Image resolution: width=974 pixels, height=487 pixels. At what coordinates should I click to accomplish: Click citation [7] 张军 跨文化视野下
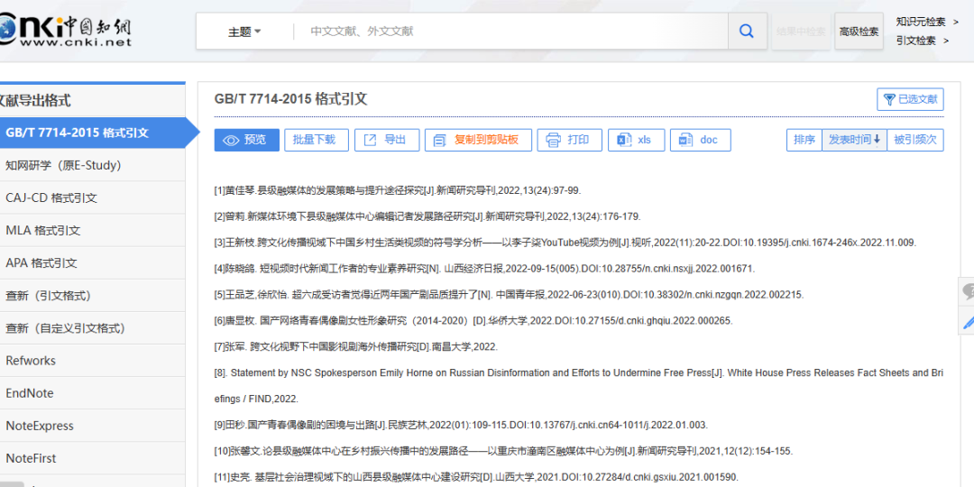(x=356, y=346)
